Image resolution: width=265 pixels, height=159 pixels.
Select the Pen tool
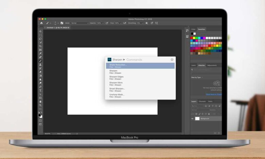(40, 87)
